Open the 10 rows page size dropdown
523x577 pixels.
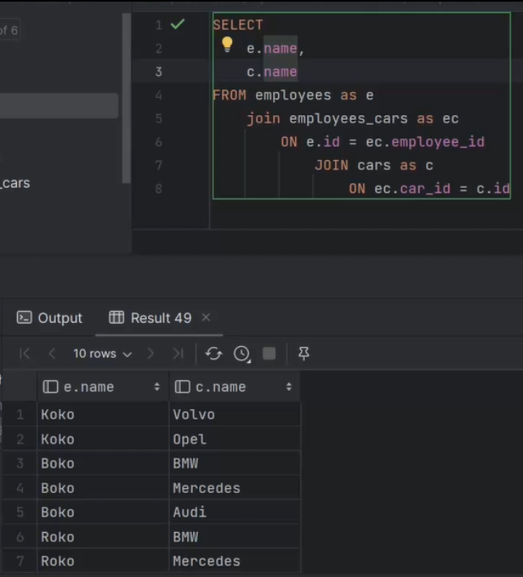102,353
